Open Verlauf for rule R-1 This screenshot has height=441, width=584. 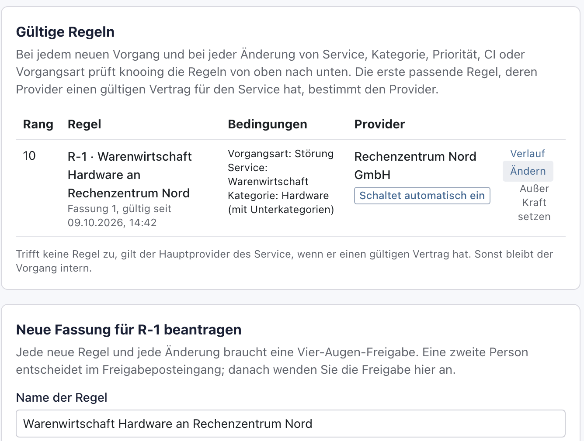click(527, 154)
